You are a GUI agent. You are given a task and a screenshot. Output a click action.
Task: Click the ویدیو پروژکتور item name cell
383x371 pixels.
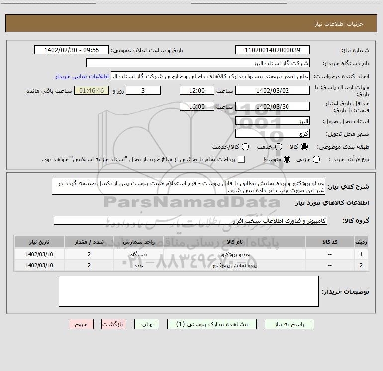point(234,254)
